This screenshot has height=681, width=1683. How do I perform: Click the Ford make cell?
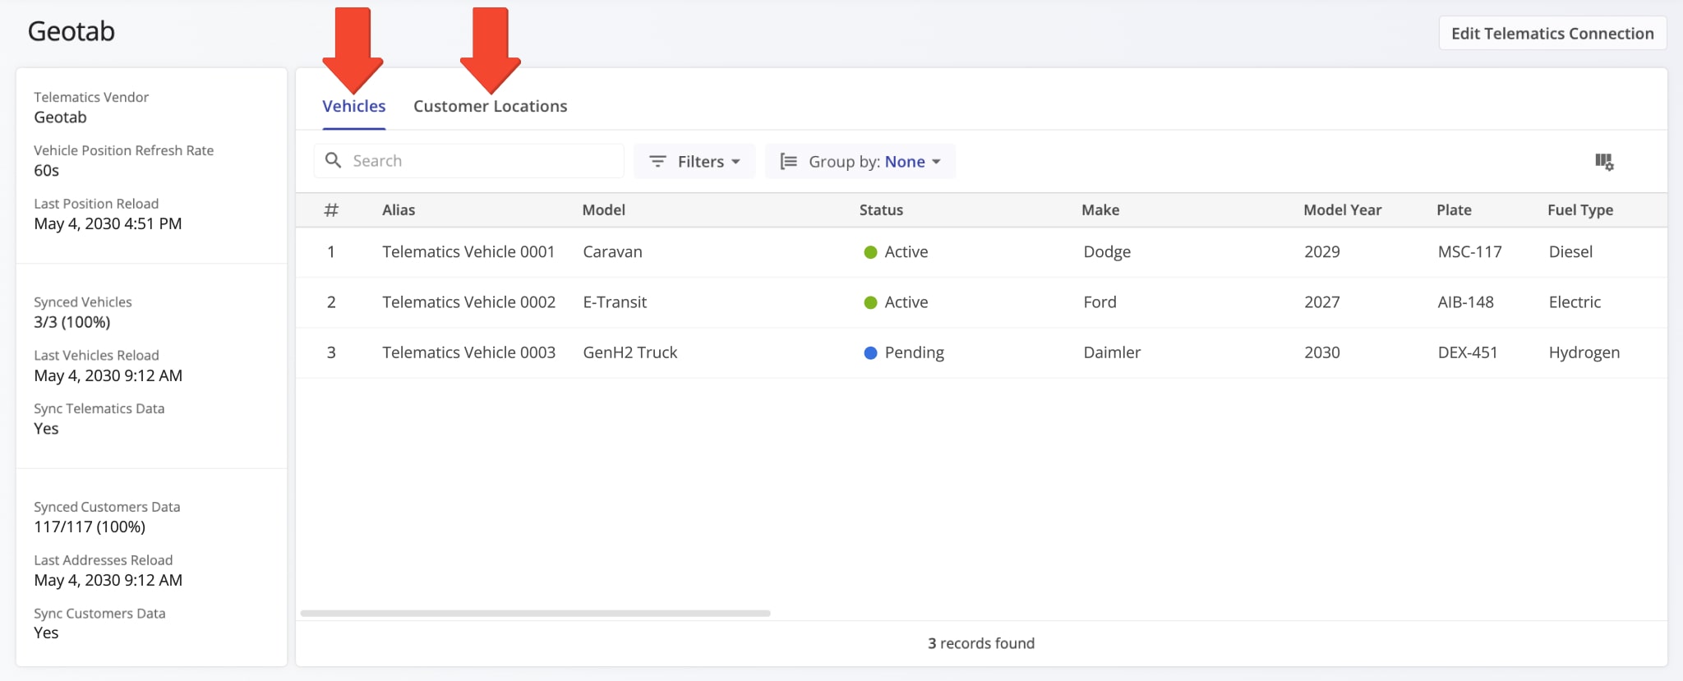pos(1100,302)
